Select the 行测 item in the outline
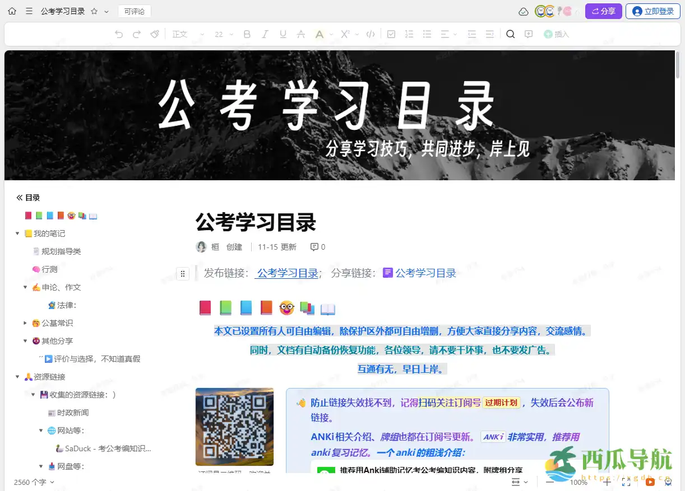685x491 pixels. tap(49, 269)
